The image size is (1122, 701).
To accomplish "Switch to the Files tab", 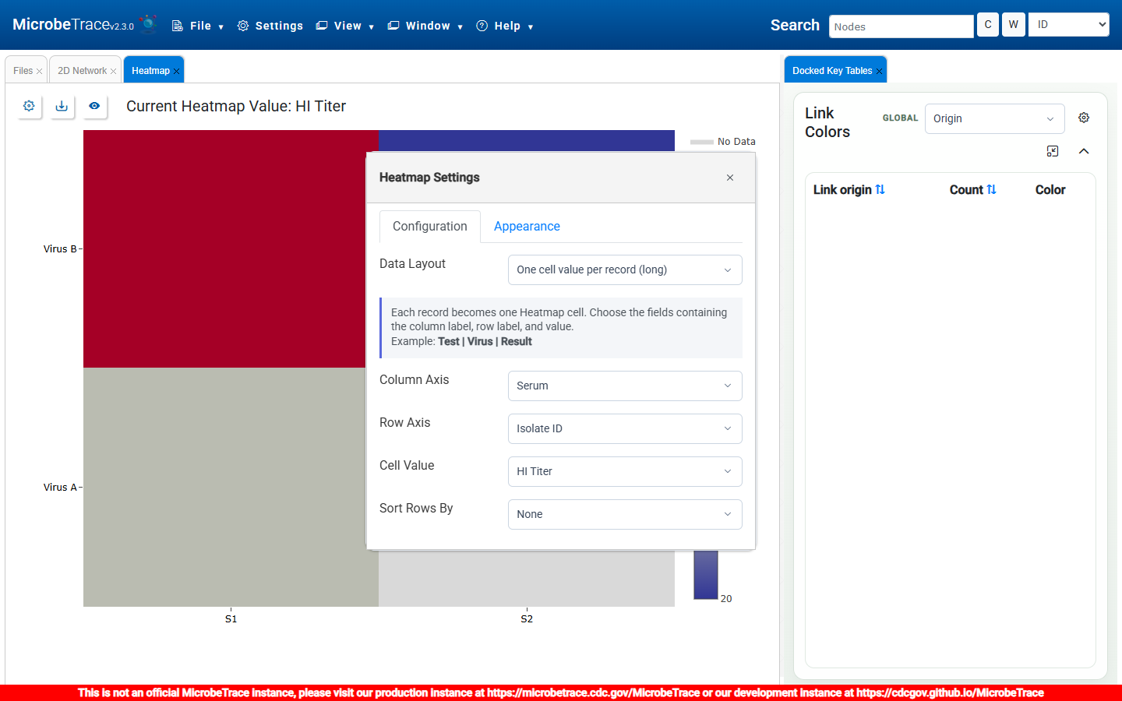I will click(x=23, y=71).
